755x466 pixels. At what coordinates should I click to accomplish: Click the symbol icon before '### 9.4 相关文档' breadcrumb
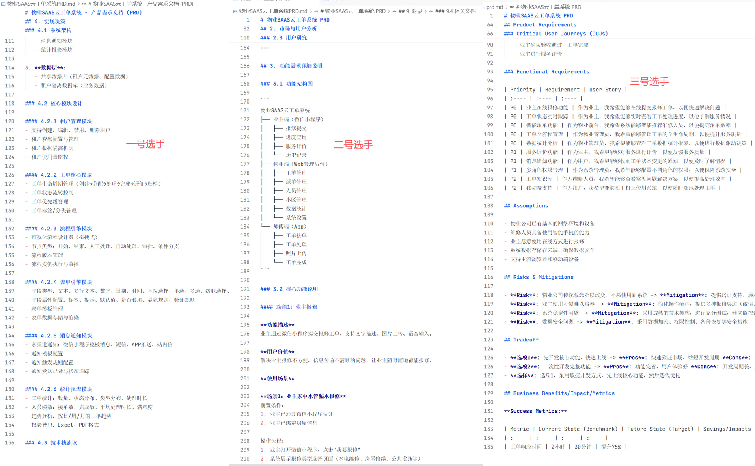(431, 11)
